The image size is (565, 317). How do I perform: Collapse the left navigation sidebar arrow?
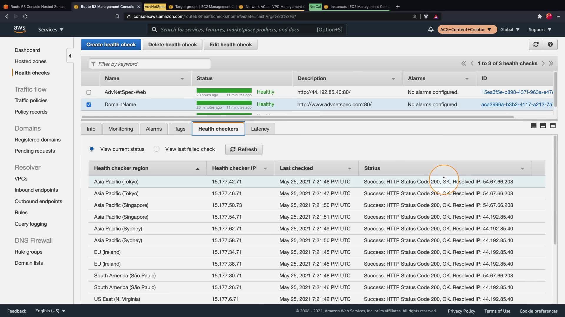pyautogui.click(x=70, y=56)
